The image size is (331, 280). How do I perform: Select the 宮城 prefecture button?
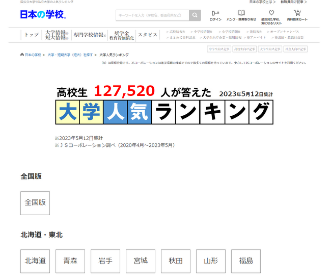coord(141,261)
